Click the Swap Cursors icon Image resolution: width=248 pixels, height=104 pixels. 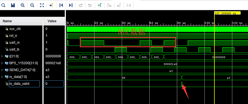(129, 5)
